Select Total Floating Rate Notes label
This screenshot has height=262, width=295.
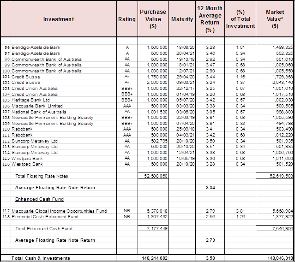coord(42,176)
